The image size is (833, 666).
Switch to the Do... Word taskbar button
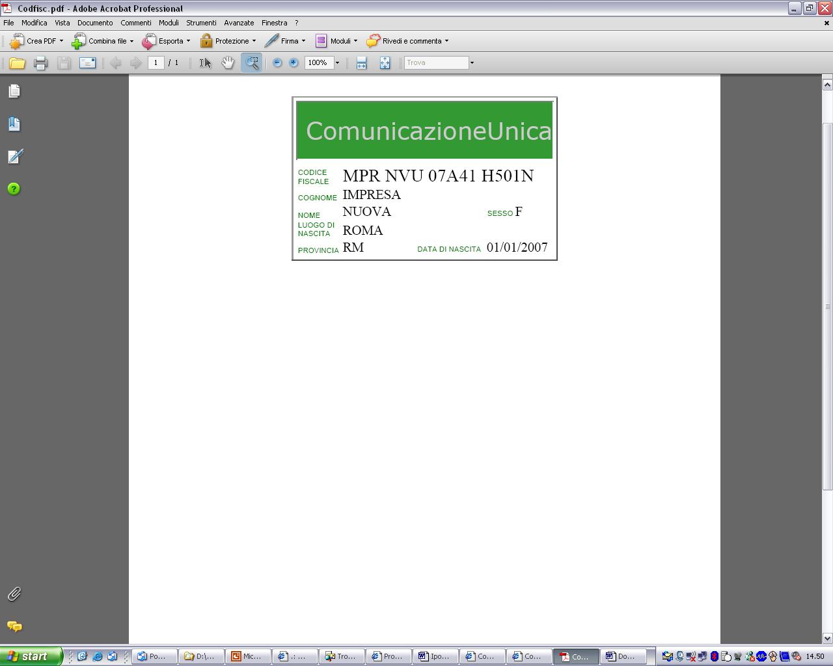point(623,656)
